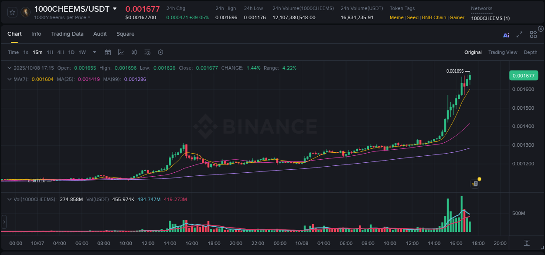Open the chart settings hexagon icon
545x255 pixels.
[160, 52]
